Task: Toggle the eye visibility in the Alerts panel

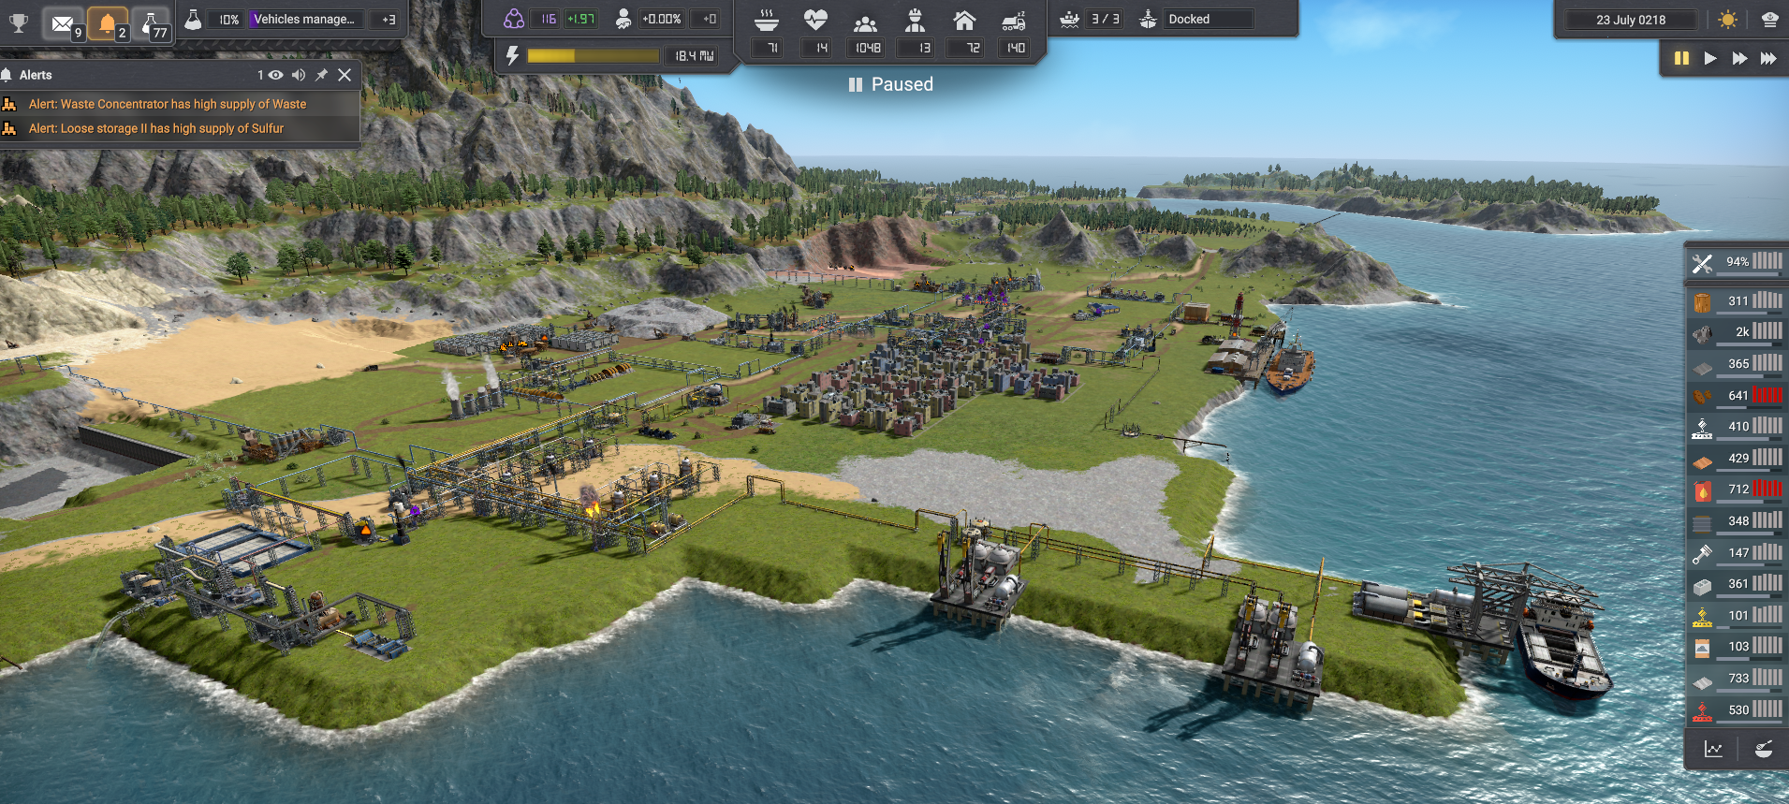Action: point(275,75)
